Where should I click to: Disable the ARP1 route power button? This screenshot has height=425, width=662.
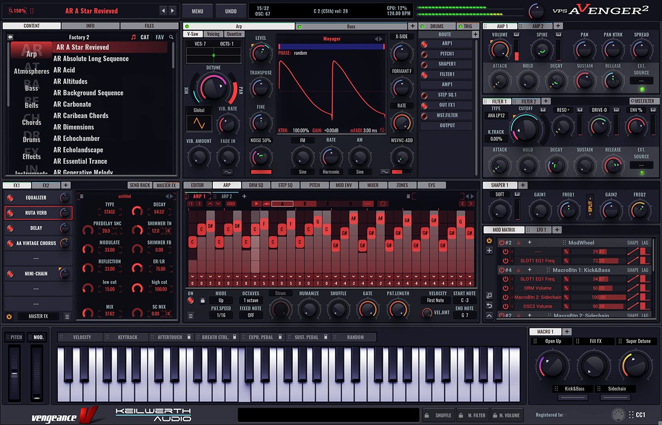click(x=424, y=44)
